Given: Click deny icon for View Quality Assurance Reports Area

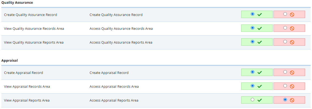Looking at the screenshot, I should pyautogui.click(x=292, y=42).
